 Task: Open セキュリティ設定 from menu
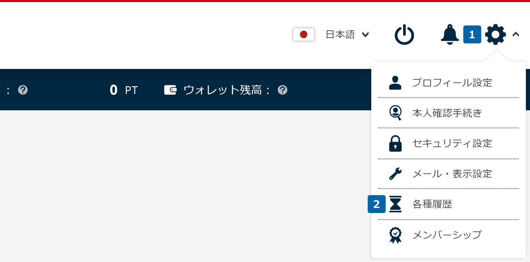point(448,143)
